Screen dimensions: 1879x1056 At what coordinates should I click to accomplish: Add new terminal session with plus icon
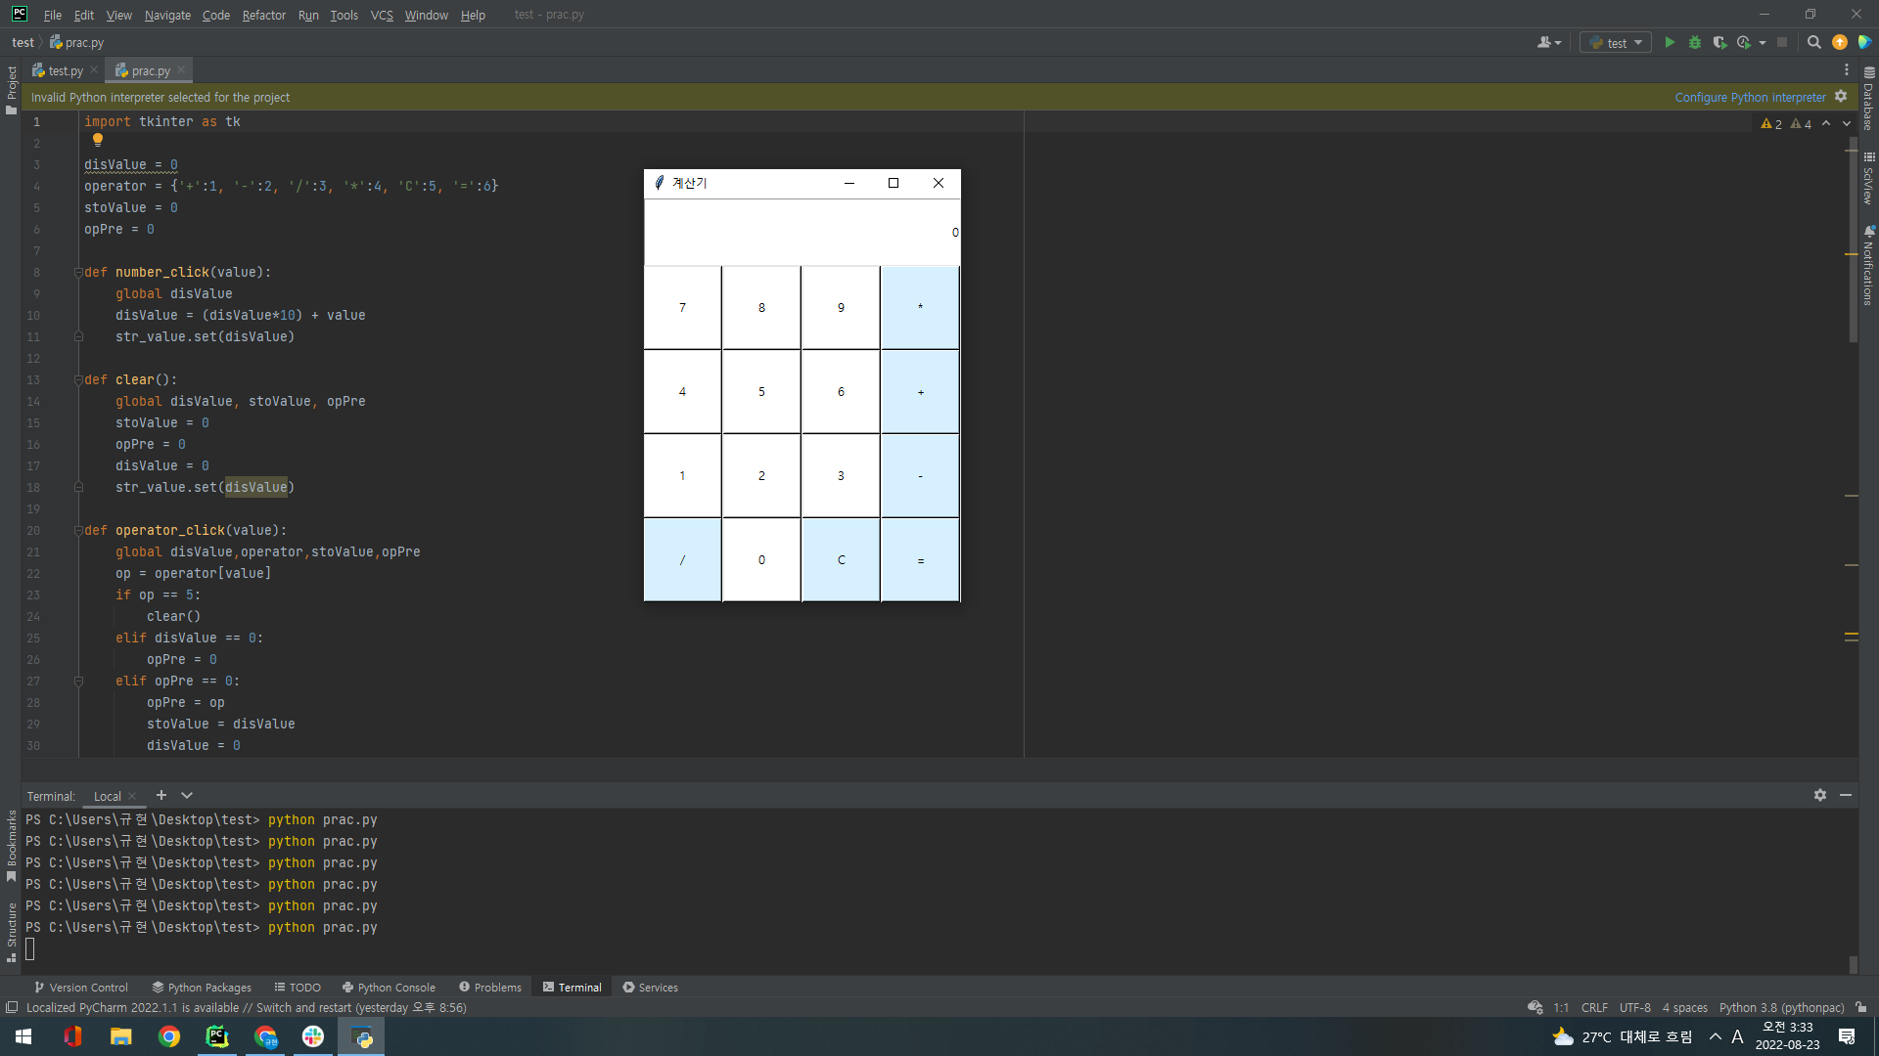161,796
